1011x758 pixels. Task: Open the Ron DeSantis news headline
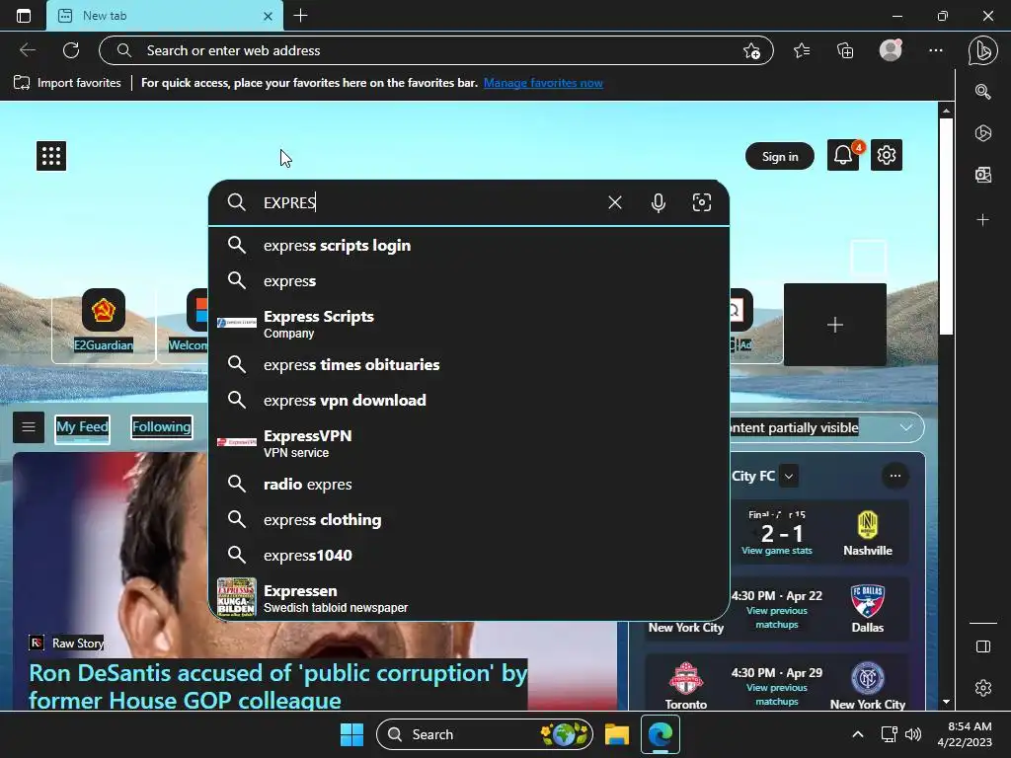pos(277,685)
